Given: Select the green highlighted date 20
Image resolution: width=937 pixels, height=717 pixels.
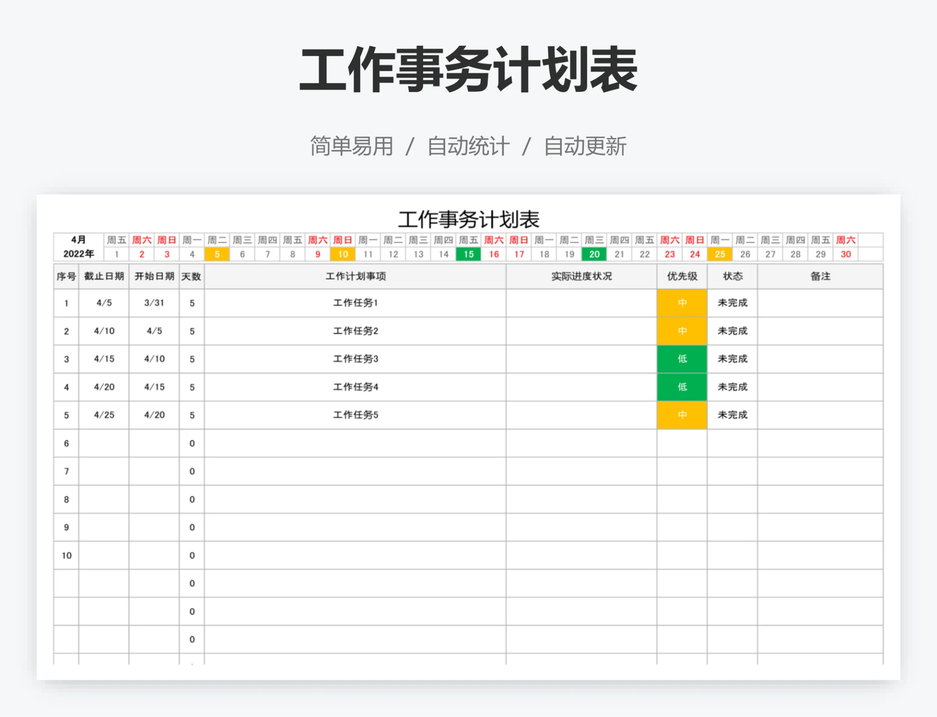Looking at the screenshot, I should [x=593, y=254].
